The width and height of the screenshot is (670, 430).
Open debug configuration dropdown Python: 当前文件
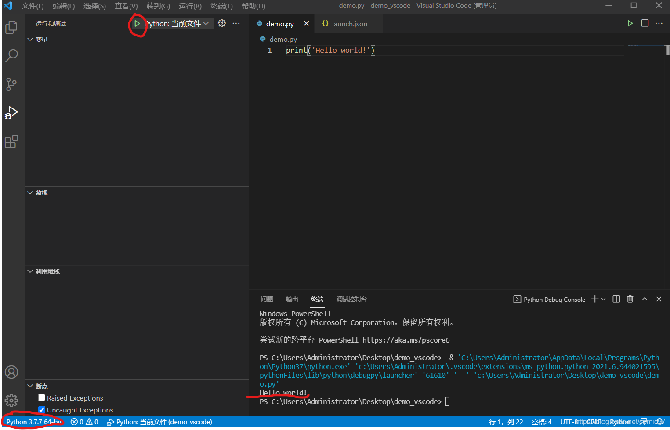(x=178, y=24)
